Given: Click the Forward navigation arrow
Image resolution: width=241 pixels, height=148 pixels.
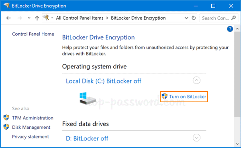Looking at the screenshot, I should pos(20,18).
